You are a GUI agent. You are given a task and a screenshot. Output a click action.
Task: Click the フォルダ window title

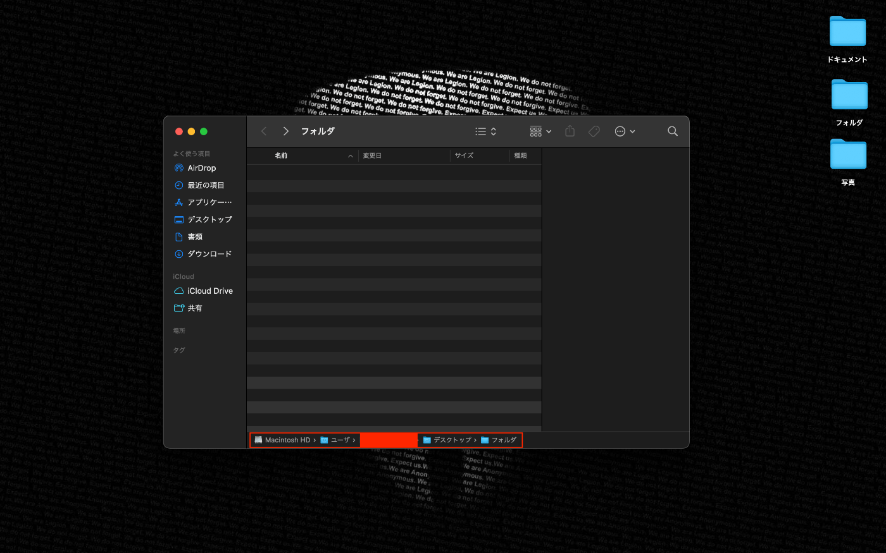tap(318, 131)
